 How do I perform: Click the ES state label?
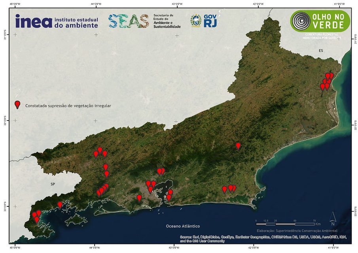(321, 51)
